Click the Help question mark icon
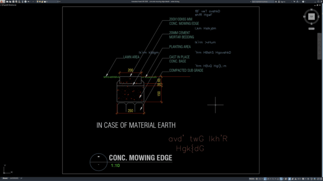The height and width of the screenshot is (181, 323). tap(303, 2)
